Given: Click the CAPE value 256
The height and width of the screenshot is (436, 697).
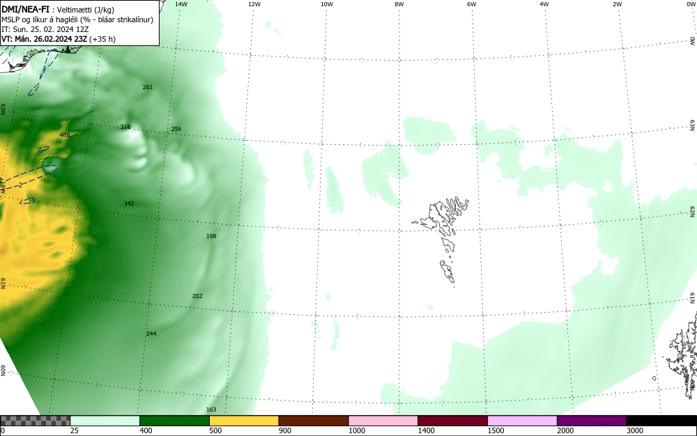Looking at the screenshot, I should pyautogui.click(x=176, y=130).
